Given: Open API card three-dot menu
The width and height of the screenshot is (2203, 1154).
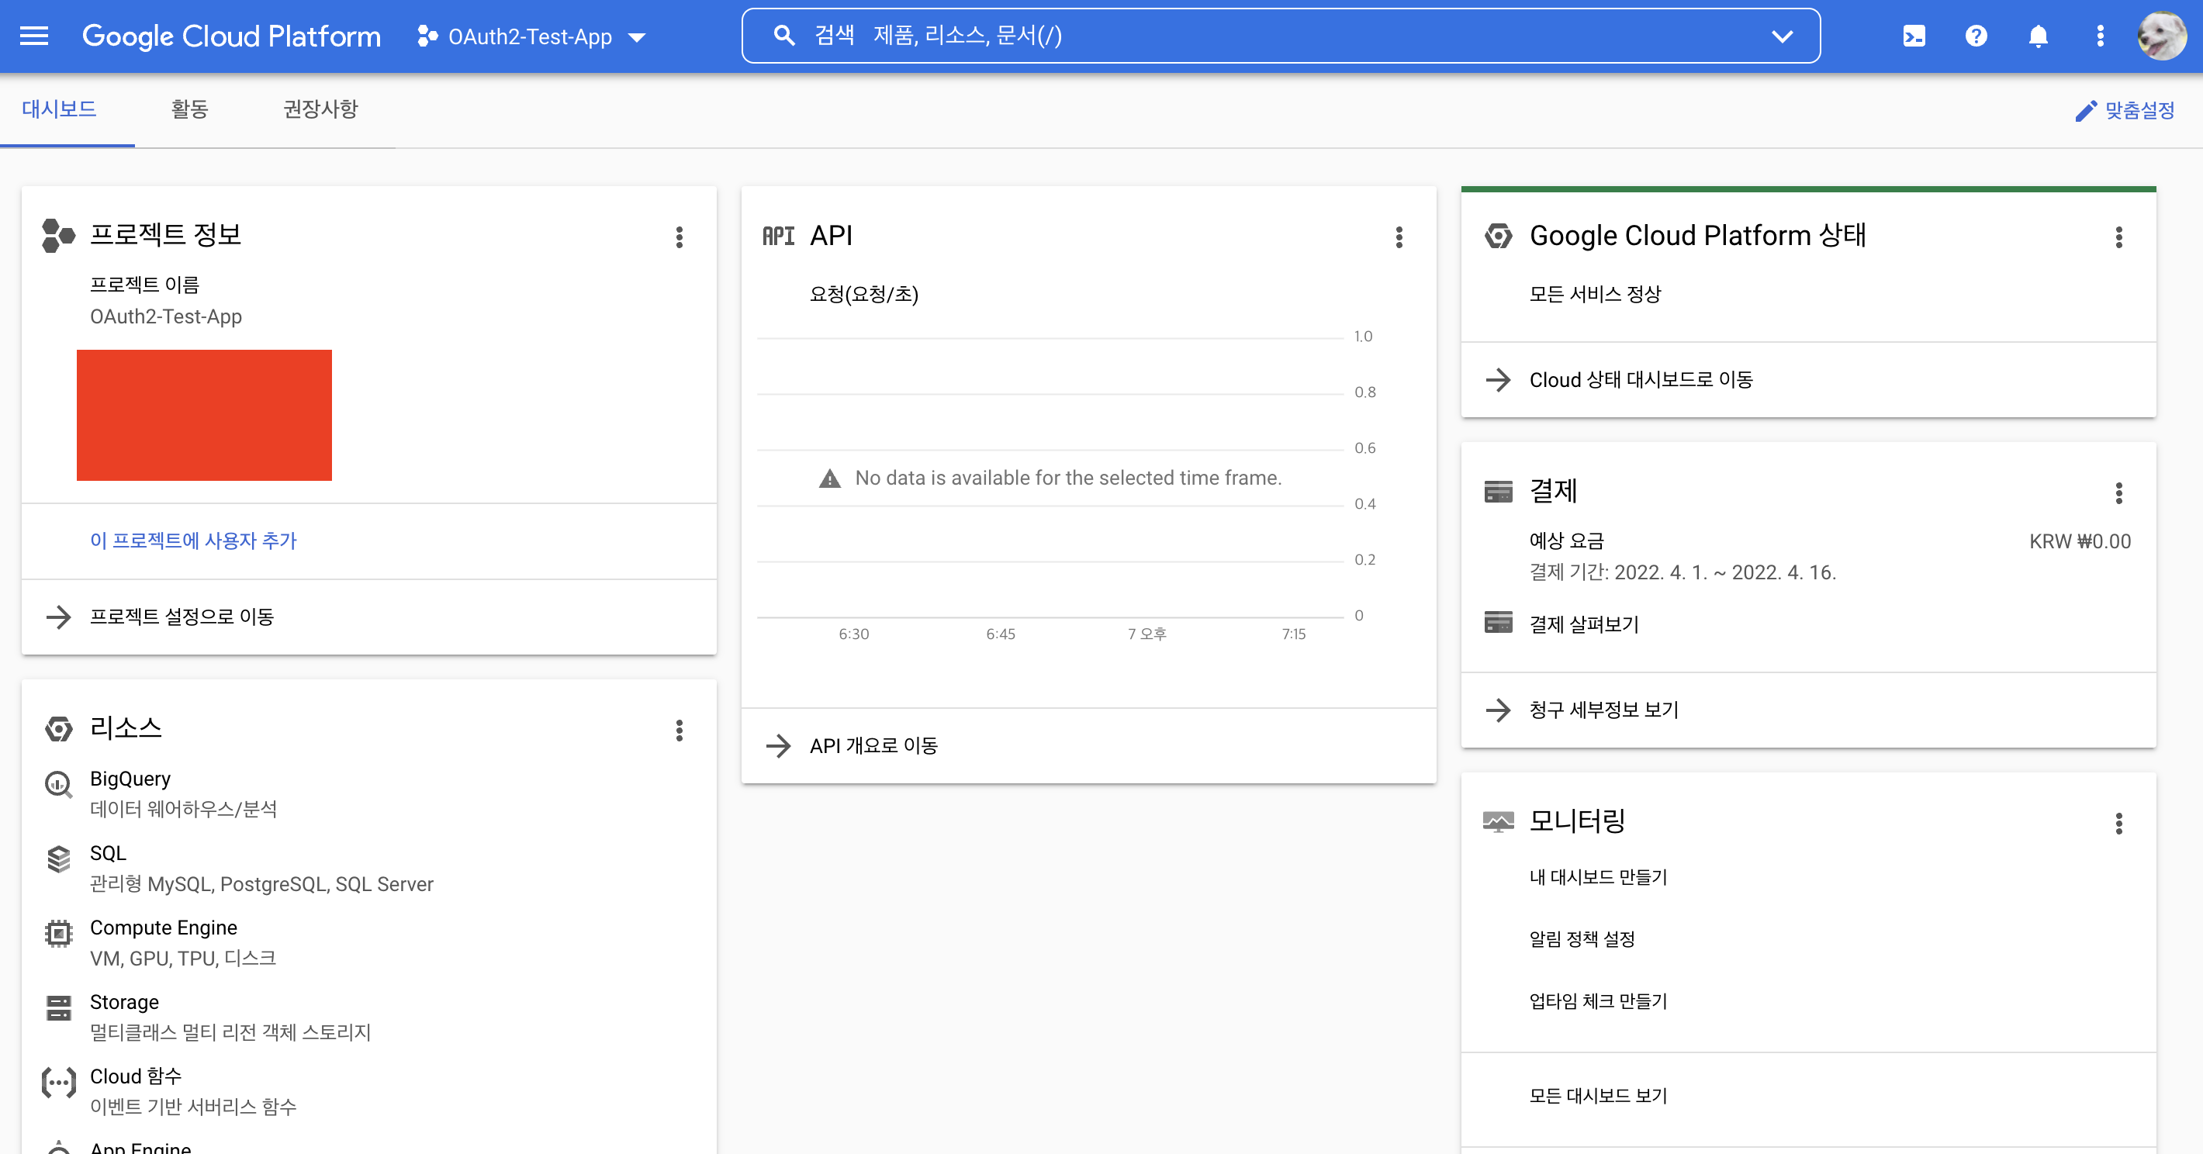Looking at the screenshot, I should pyautogui.click(x=1399, y=237).
